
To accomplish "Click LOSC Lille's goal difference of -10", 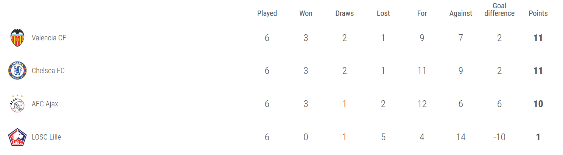I will [x=499, y=137].
